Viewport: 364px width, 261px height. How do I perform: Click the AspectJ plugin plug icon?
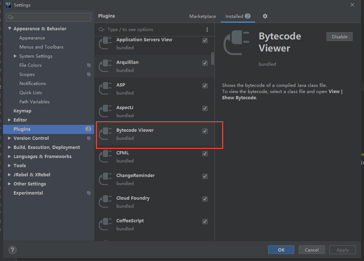point(105,111)
